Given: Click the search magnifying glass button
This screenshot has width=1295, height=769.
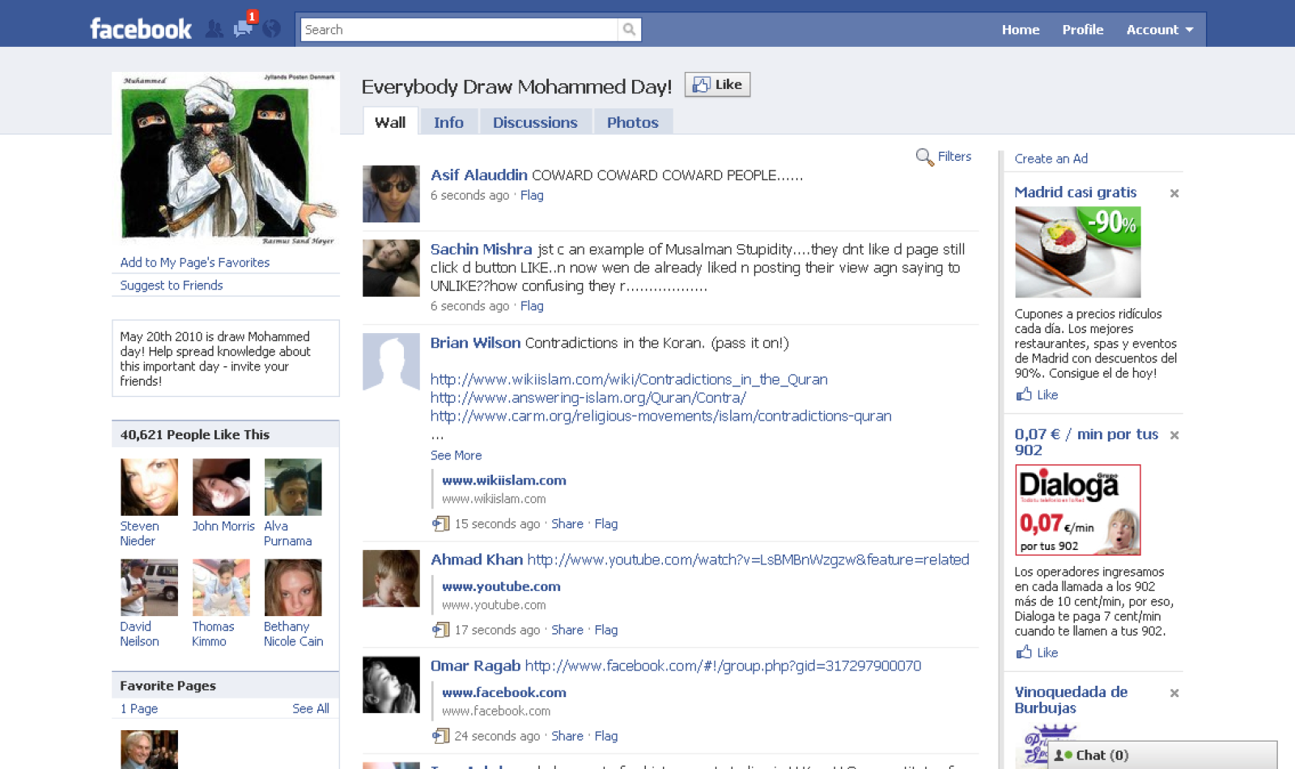Looking at the screenshot, I should (631, 28).
